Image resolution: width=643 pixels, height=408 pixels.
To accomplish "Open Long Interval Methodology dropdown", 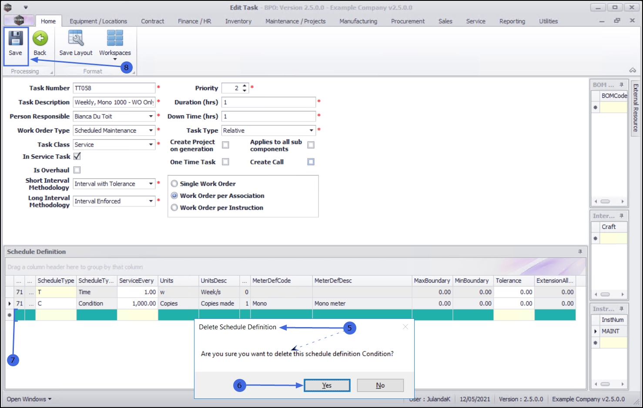I will point(151,201).
